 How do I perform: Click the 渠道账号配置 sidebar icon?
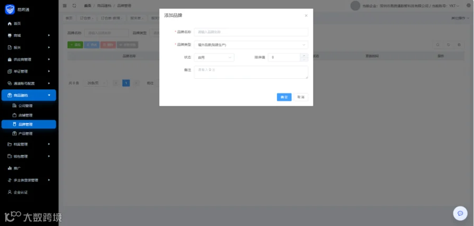(x=9, y=83)
